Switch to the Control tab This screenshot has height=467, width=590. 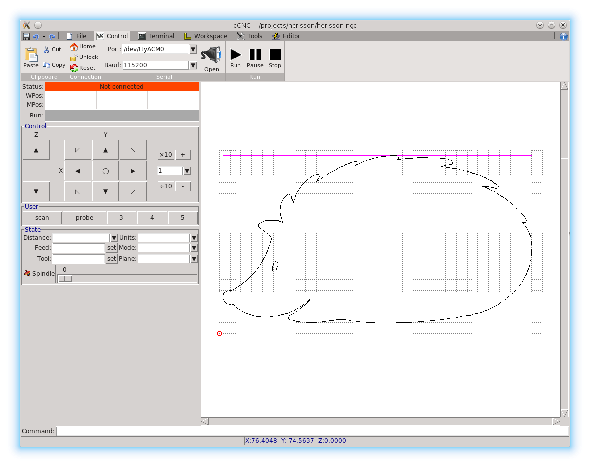click(x=112, y=36)
